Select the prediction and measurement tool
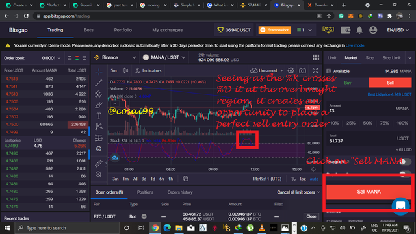The image size is (416, 234). coord(99,138)
